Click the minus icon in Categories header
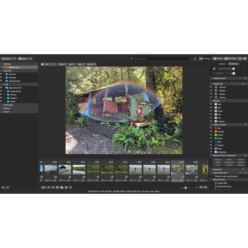The height and width of the screenshot is (248, 248). click(246, 84)
